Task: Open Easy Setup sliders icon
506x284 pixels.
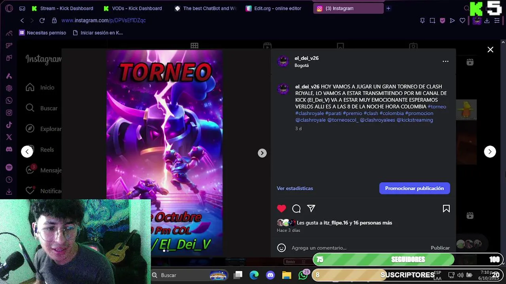Action: point(497,21)
